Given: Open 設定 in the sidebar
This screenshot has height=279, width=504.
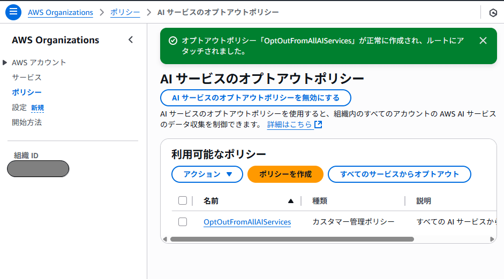Looking at the screenshot, I should [19, 107].
